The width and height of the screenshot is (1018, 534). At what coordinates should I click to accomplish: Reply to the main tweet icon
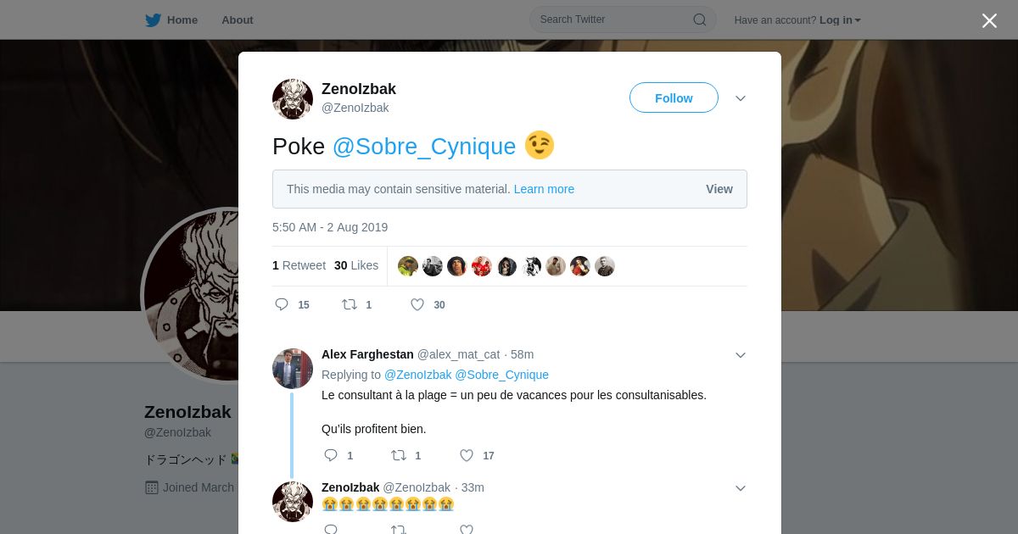[282, 304]
